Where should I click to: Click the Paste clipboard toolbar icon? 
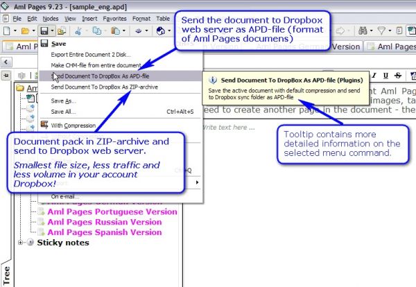pos(115,31)
